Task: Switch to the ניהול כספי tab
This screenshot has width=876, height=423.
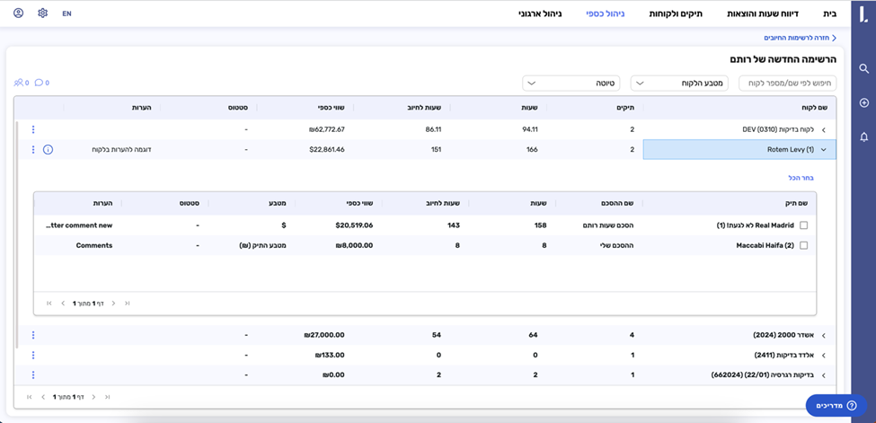Action: [x=606, y=13]
